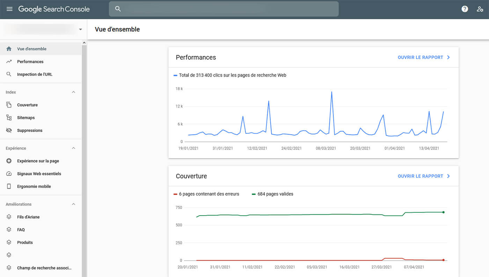Image resolution: width=489 pixels, height=277 pixels.
Task: Click the gauge icon for Signaux Web essentiels
Action: click(x=9, y=174)
